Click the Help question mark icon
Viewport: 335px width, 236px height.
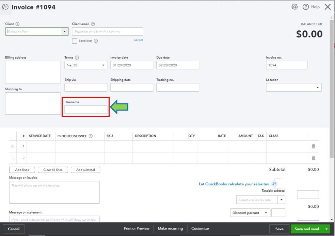306,7
